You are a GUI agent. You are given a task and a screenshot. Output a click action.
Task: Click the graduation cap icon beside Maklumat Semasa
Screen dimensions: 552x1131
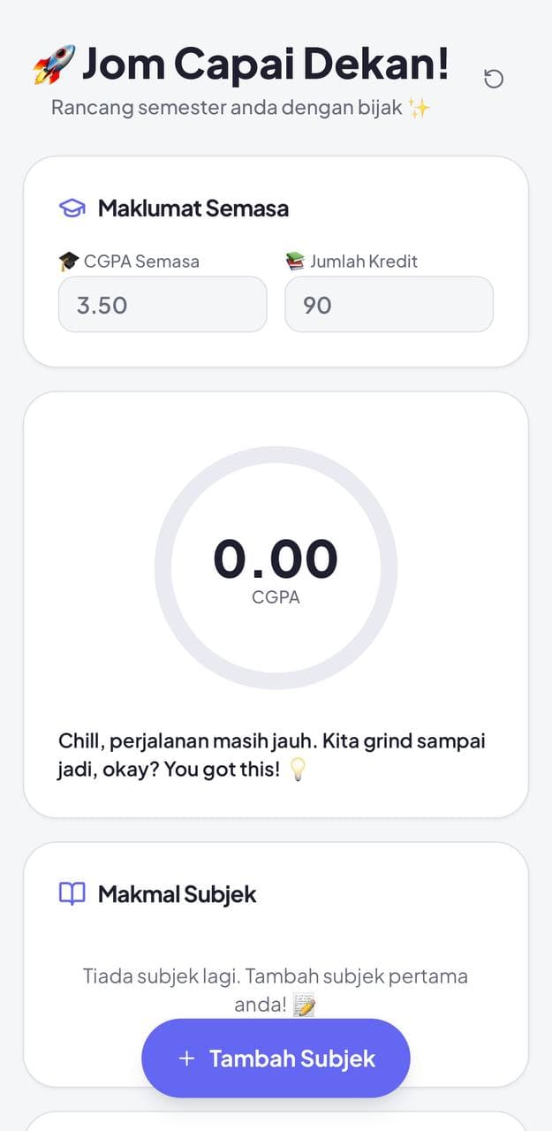[74, 208]
